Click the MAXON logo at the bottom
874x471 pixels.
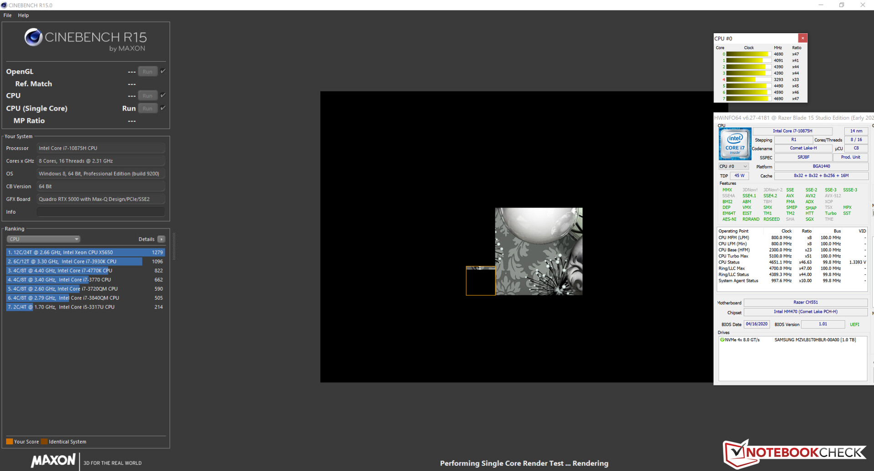53,461
